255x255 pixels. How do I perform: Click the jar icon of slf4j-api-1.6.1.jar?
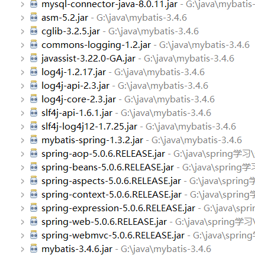point(34,112)
